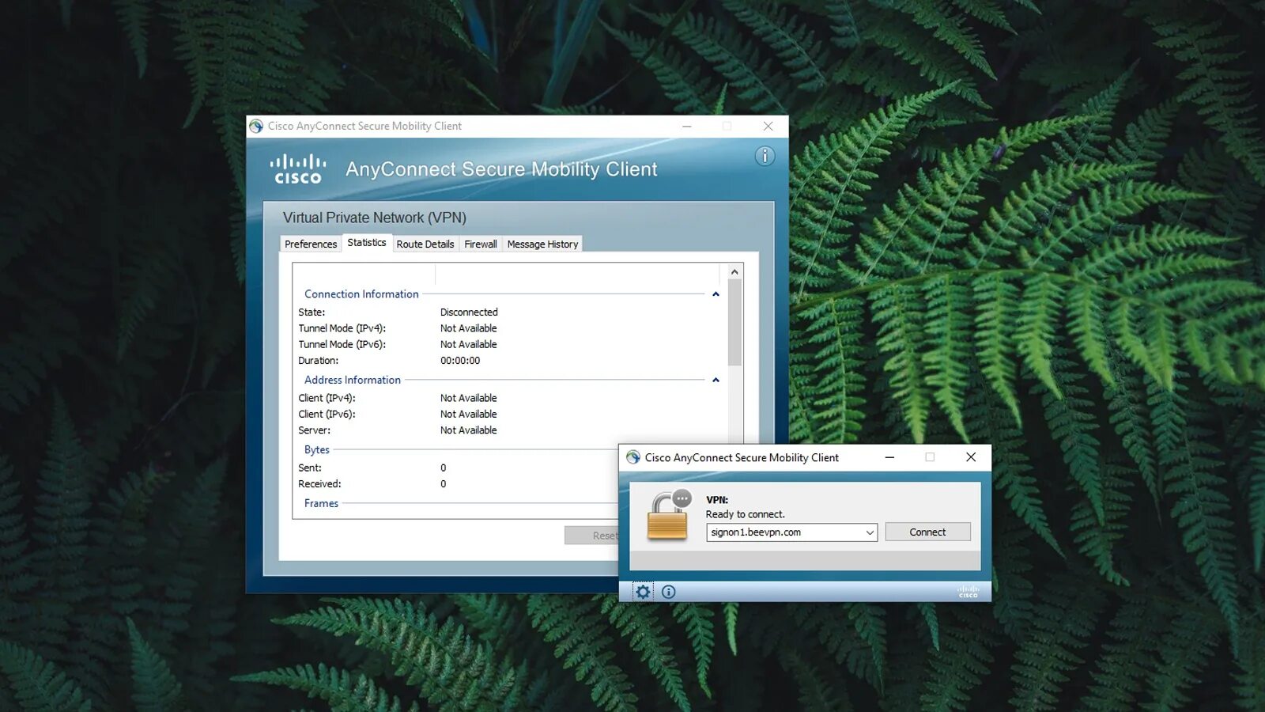Close the small AnyConnect window
This screenshot has height=712, width=1265.
(x=971, y=457)
